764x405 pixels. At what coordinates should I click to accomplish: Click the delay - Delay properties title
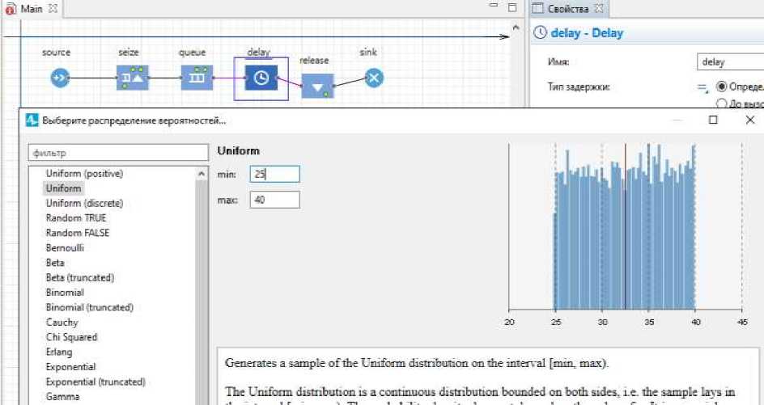[587, 33]
